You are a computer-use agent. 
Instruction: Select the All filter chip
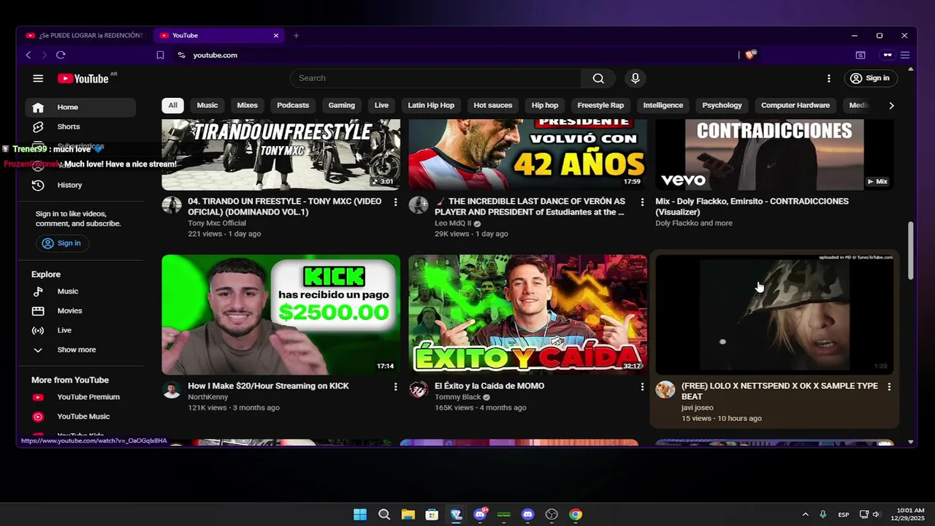click(172, 105)
